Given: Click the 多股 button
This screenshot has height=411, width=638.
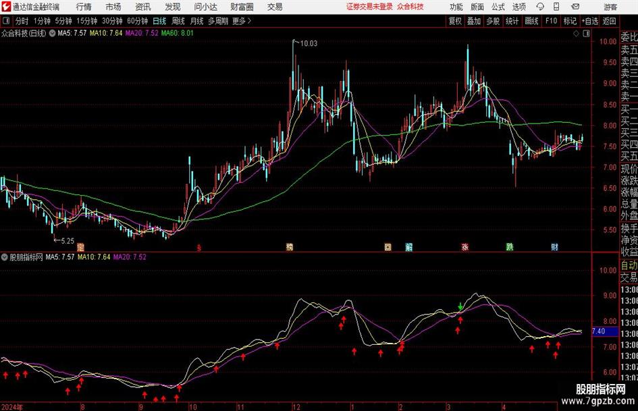Looking at the screenshot, I should pos(493,21).
